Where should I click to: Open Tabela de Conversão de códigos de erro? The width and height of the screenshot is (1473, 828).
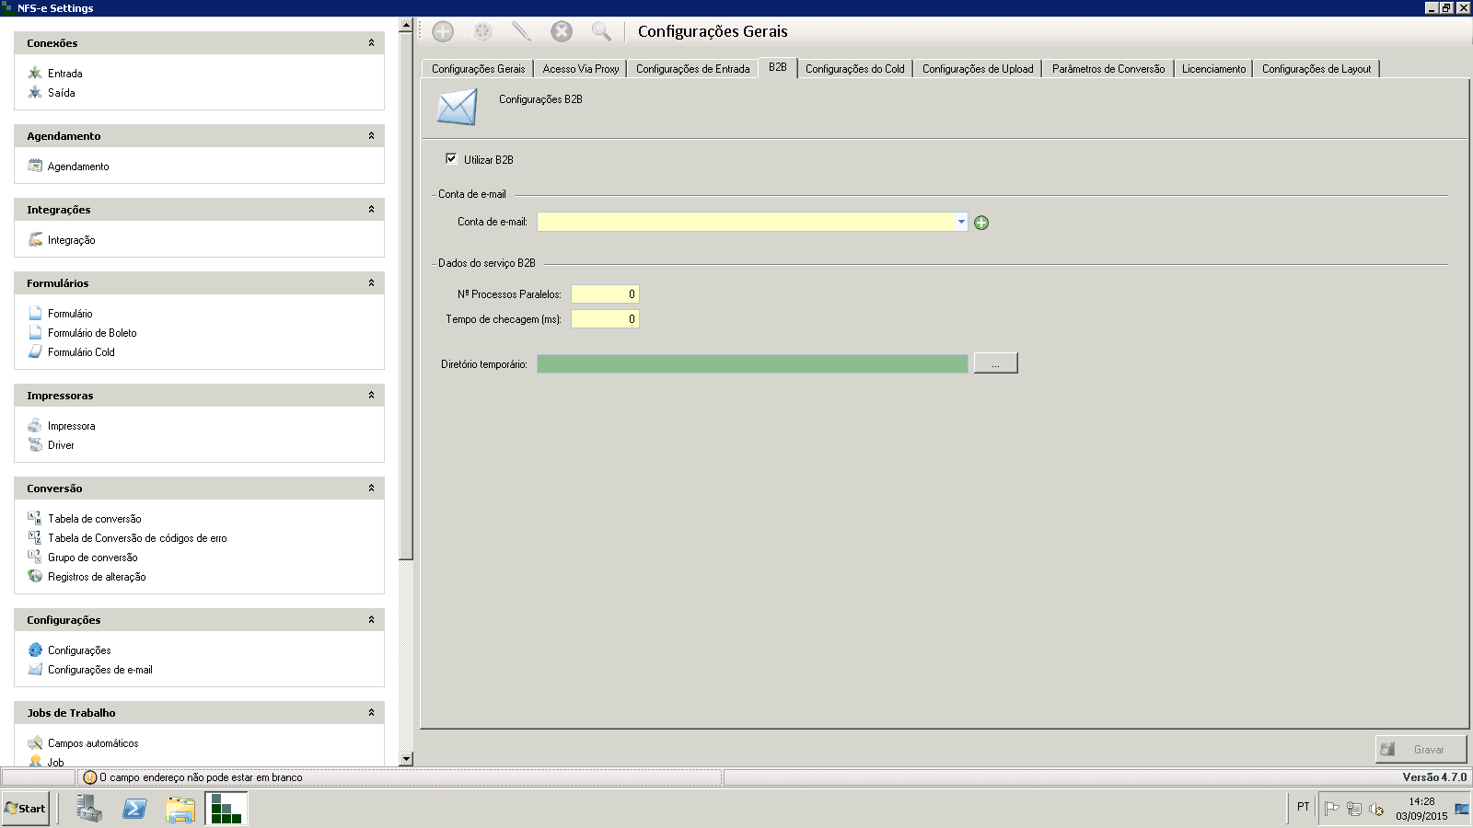[137, 538]
